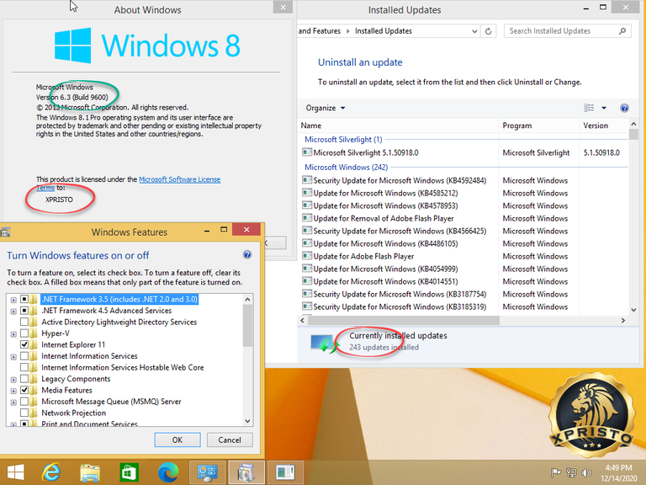This screenshot has height=485, width=646.
Task: Enable Internet Information Services checkbox
Action: [x=24, y=356]
